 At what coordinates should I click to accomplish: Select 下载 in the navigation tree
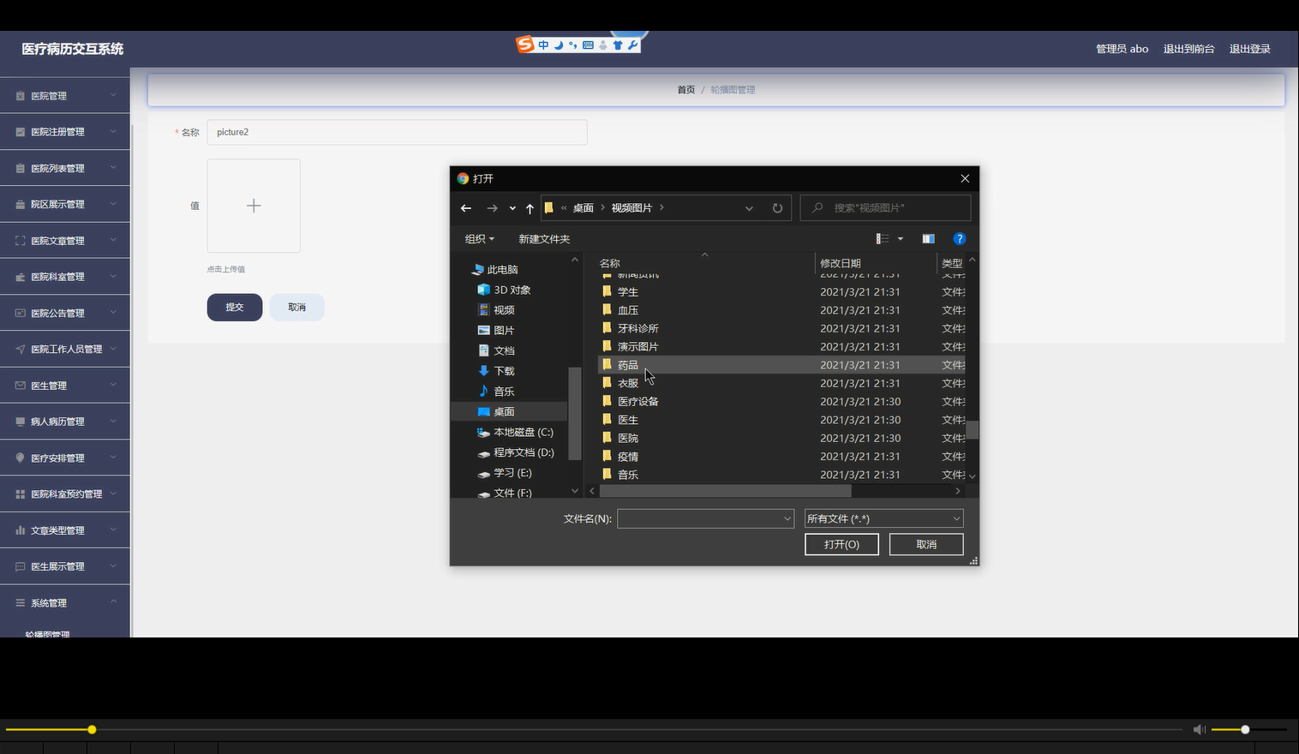coord(504,371)
